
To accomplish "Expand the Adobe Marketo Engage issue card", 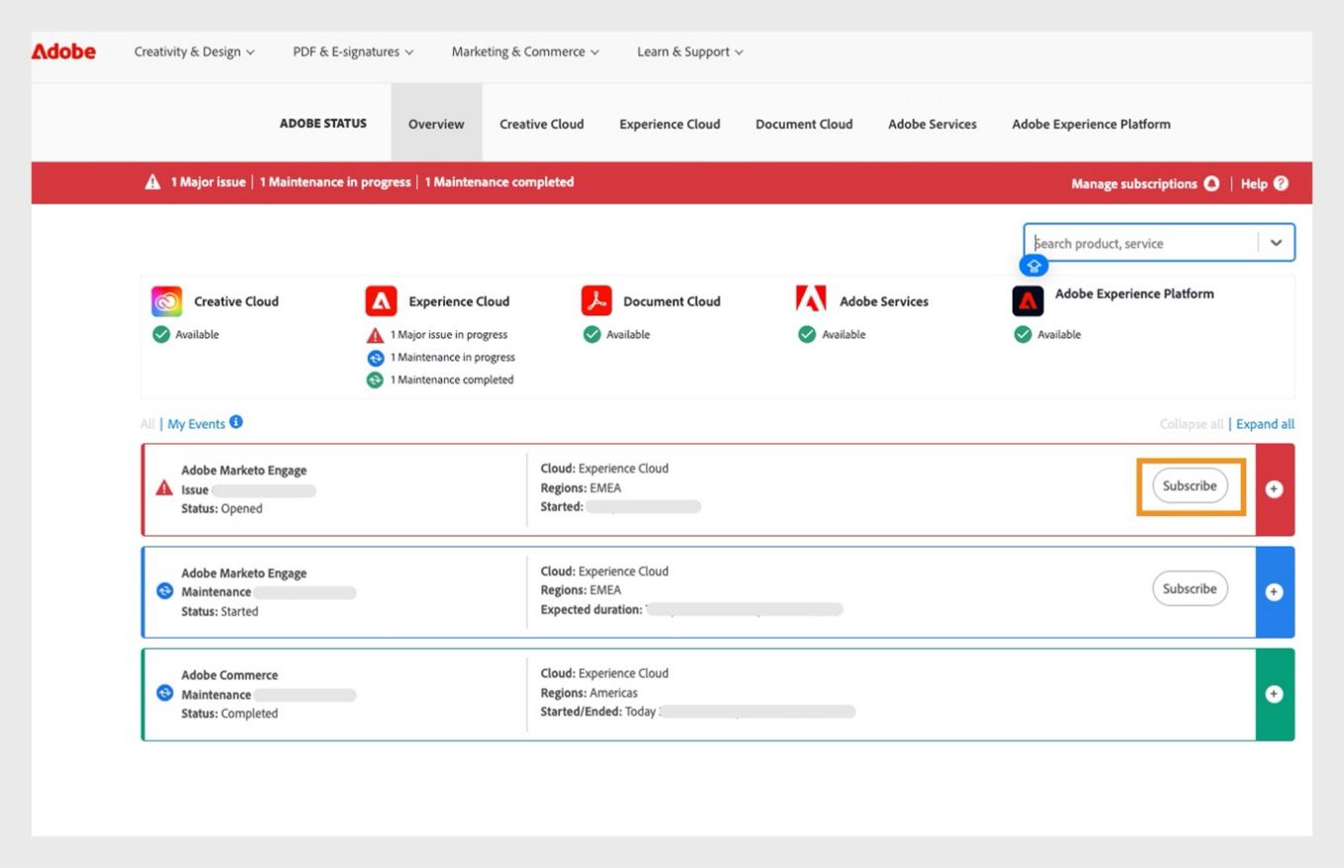I will (1275, 488).
